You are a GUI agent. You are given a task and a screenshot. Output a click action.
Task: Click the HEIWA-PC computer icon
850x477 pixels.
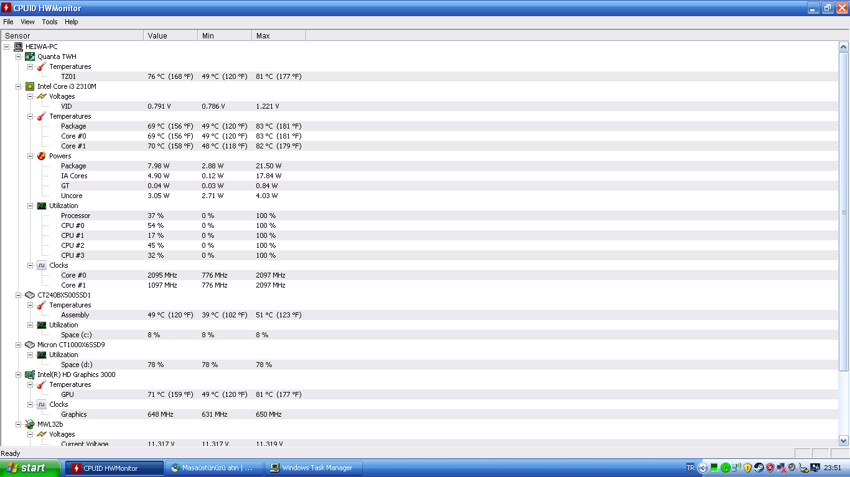point(18,47)
